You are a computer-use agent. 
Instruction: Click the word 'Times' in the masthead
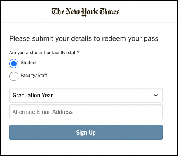(x=109, y=11)
